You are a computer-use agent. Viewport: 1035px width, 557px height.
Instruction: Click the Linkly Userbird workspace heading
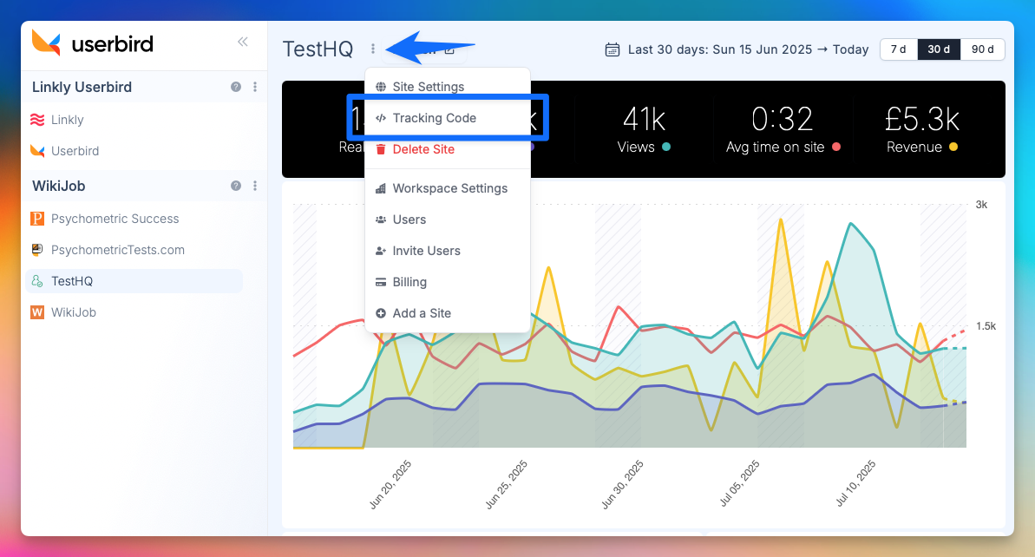[x=82, y=87]
